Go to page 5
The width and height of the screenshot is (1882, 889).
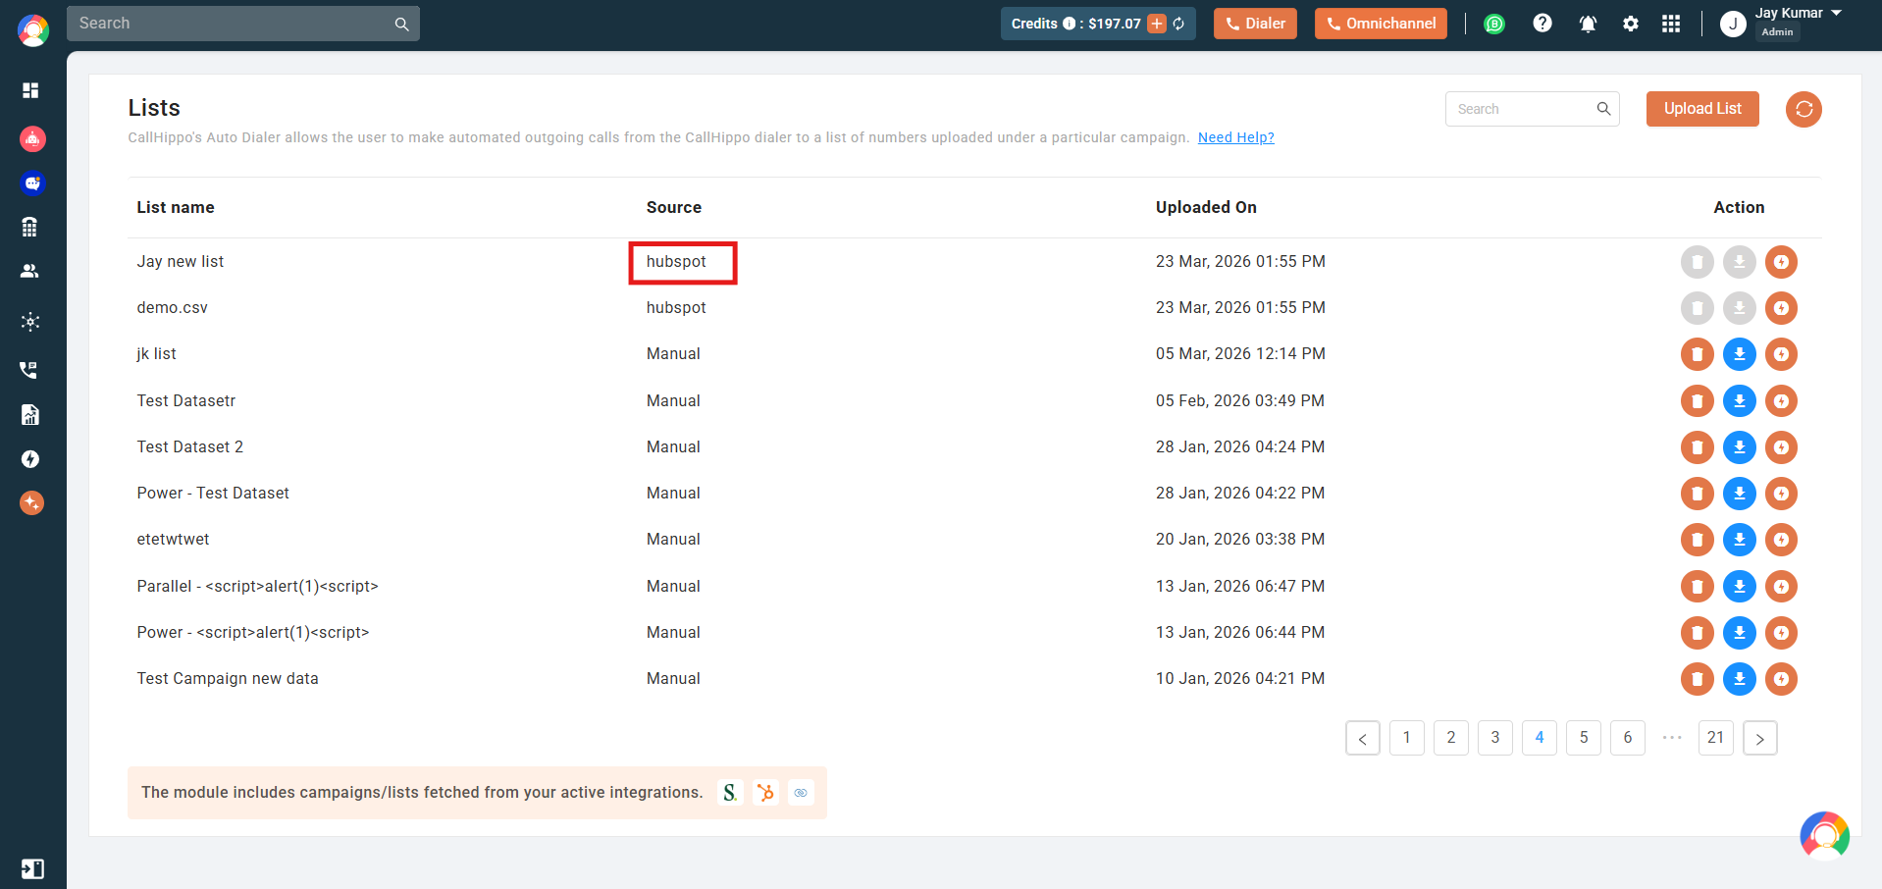[1584, 738]
